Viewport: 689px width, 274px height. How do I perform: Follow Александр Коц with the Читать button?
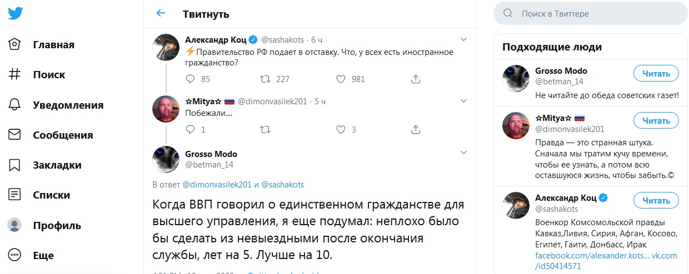656,200
